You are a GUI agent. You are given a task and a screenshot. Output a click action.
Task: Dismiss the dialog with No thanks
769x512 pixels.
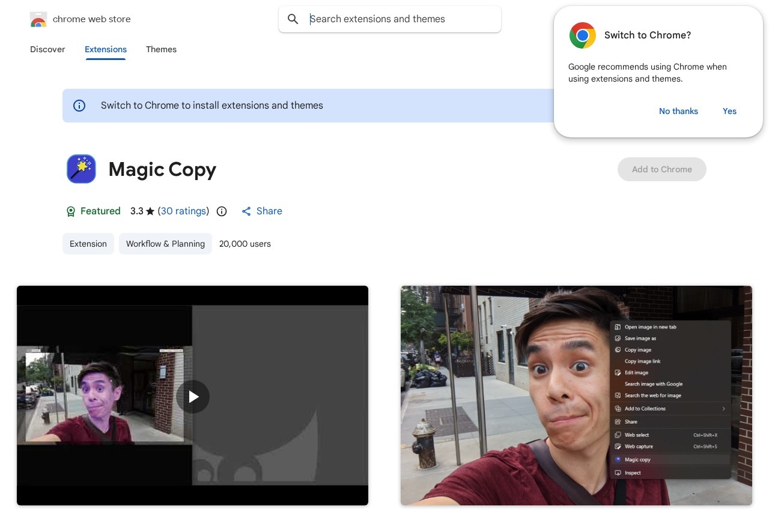(678, 111)
